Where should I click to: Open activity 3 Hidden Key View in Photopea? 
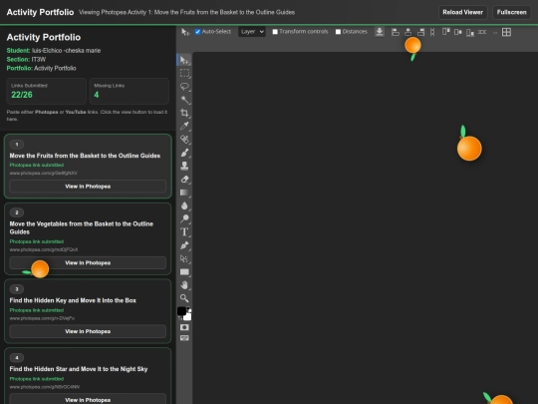click(x=88, y=331)
